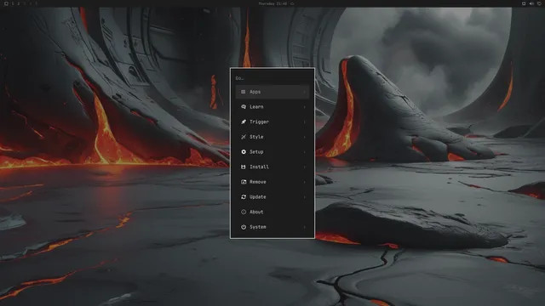The image size is (545, 306).
Task: Click the Apps grid icon
Action: click(x=244, y=92)
